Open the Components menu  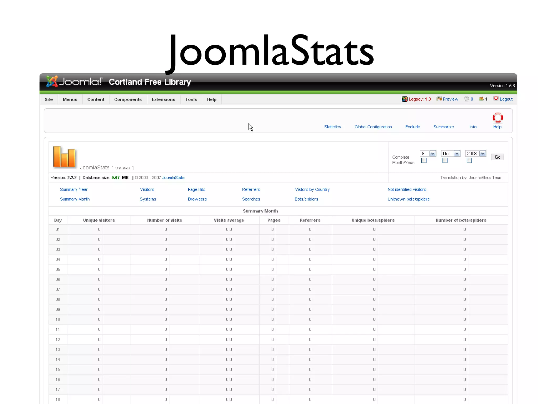(x=128, y=99)
